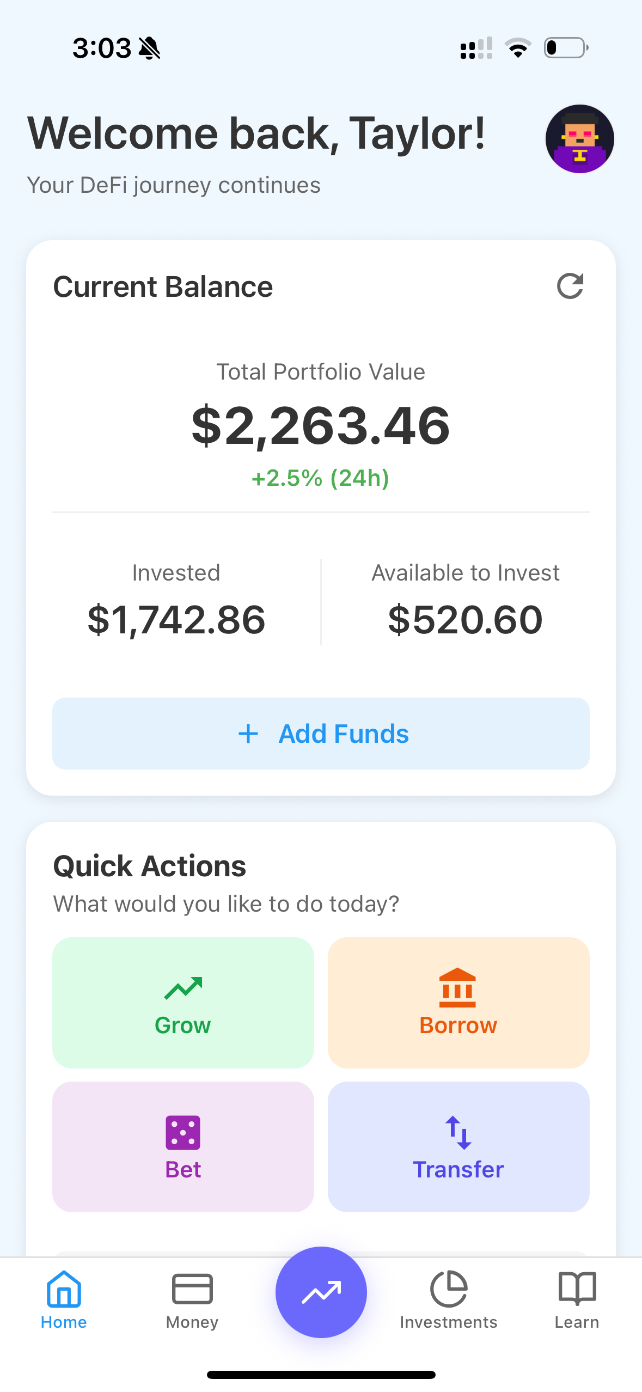Tap the Invested amount $1,742.86
Viewport: 642px width, 1392px height.
(x=176, y=620)
